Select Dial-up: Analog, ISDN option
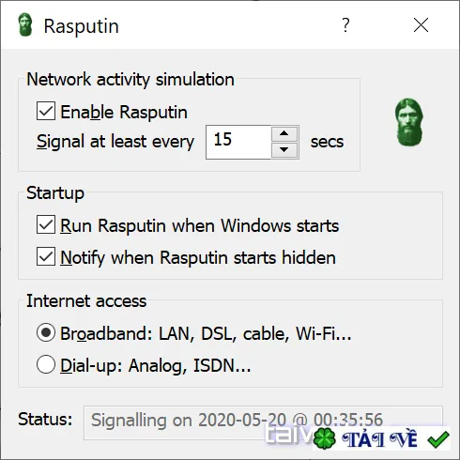Viewport: 460px width, 460px height. click(46, 364)
